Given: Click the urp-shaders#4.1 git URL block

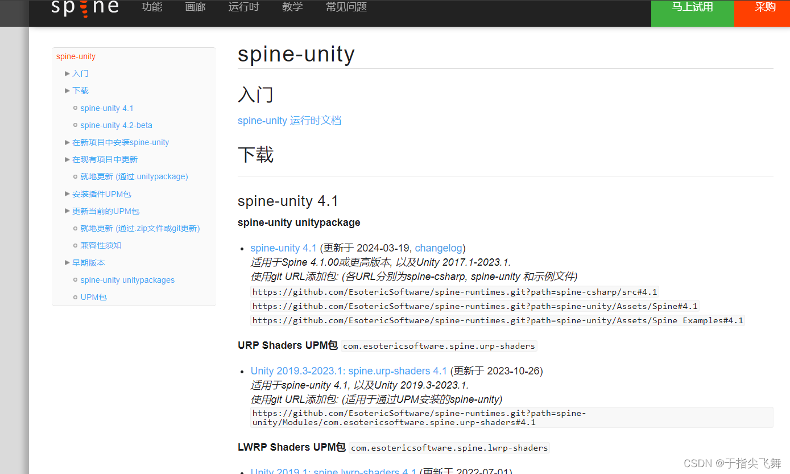Looking at the screenshot, I should (512, 418).
